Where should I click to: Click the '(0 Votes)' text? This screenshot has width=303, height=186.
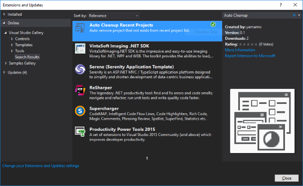[266, 44]
